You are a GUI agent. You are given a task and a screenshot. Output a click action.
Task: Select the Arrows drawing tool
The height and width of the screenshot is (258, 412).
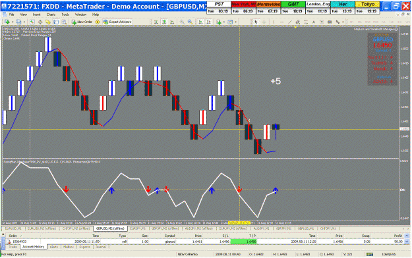click(x=338, y=22)
